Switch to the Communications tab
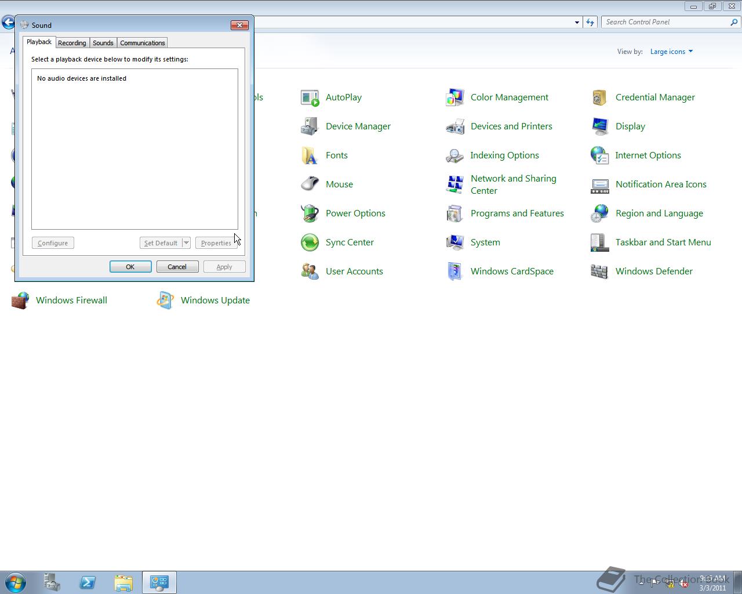The height and width of the screenshot is (594, 742). [143, 43]
